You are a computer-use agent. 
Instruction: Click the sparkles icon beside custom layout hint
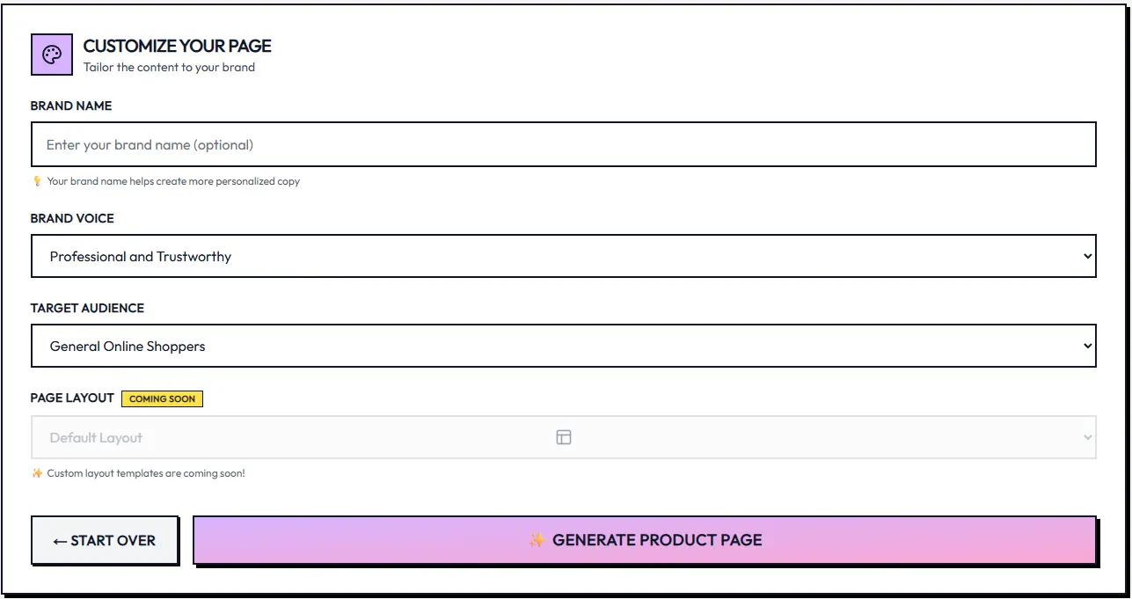click(37, 473)
